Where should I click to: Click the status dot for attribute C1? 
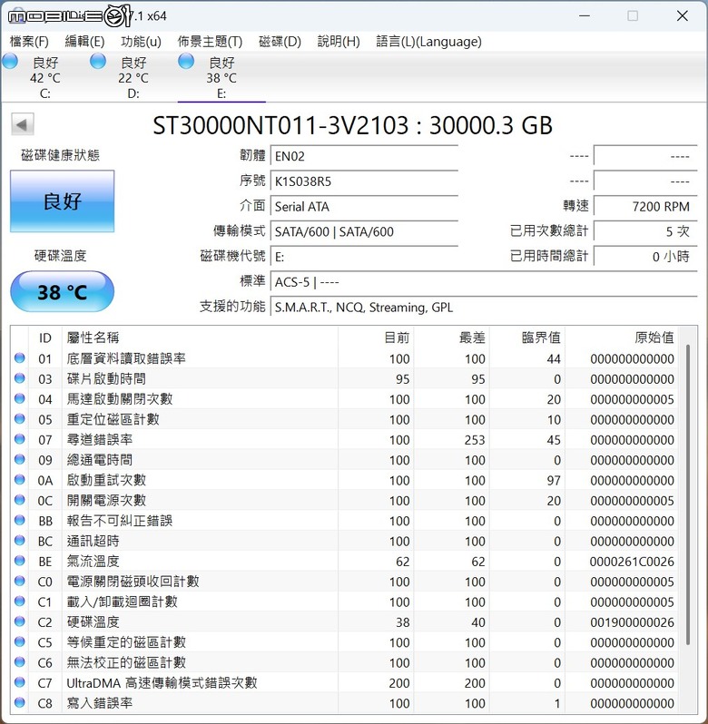19,602
